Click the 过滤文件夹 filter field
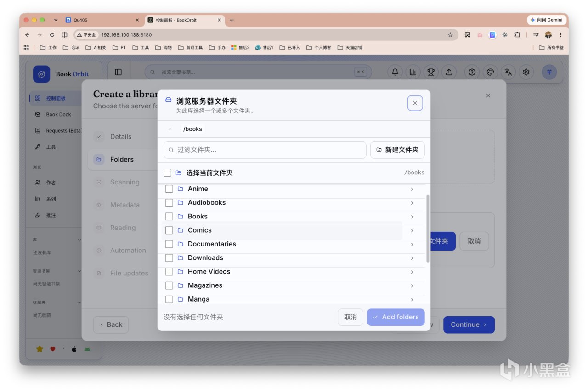The height and width of the screenshot is (391, 588). click(265, 150)
